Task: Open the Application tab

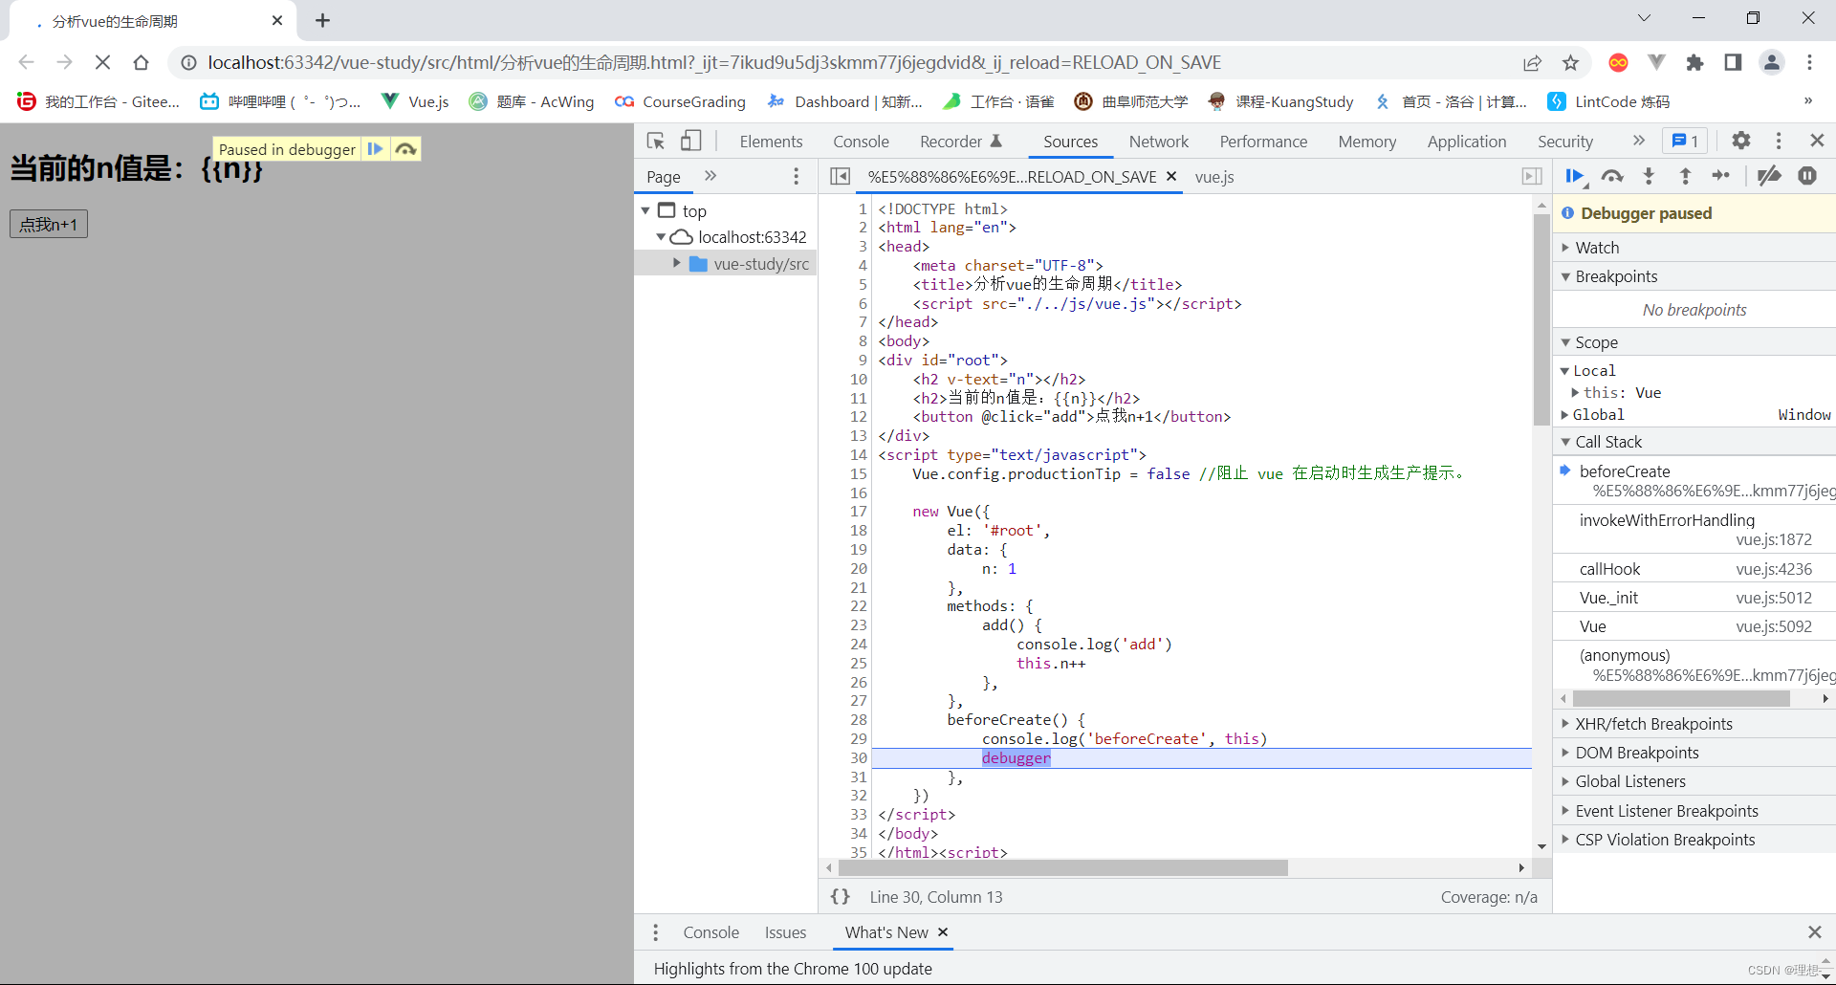Action: click(1467, 142)
